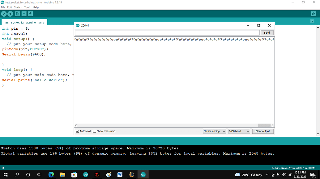Open File Explorer from the taskbar

click(63, 175)
